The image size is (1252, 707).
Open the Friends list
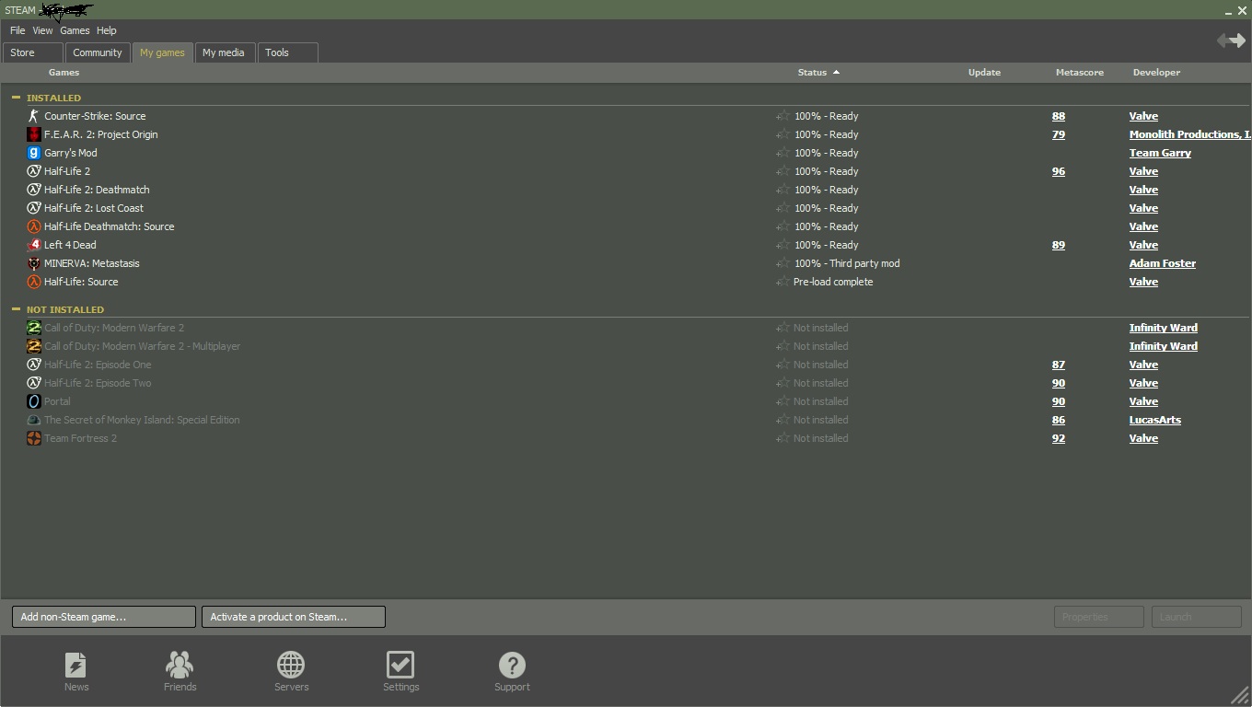tap(180, 671)
